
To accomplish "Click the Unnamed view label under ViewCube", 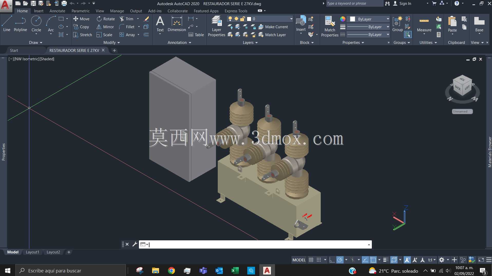I will (462, 111).
